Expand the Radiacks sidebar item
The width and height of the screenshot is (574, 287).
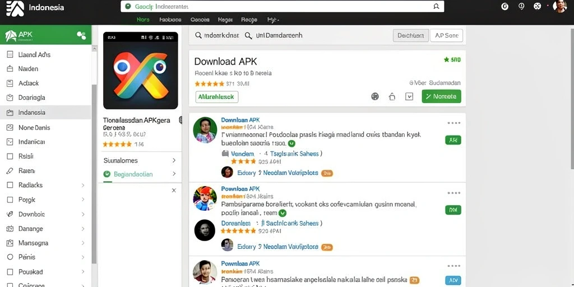[x=83, y=185]
